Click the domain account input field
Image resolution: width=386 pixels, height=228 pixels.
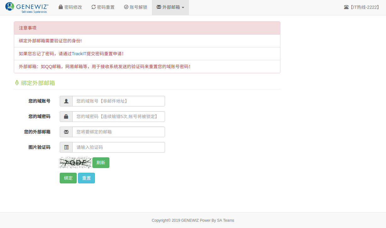(119, 101)
